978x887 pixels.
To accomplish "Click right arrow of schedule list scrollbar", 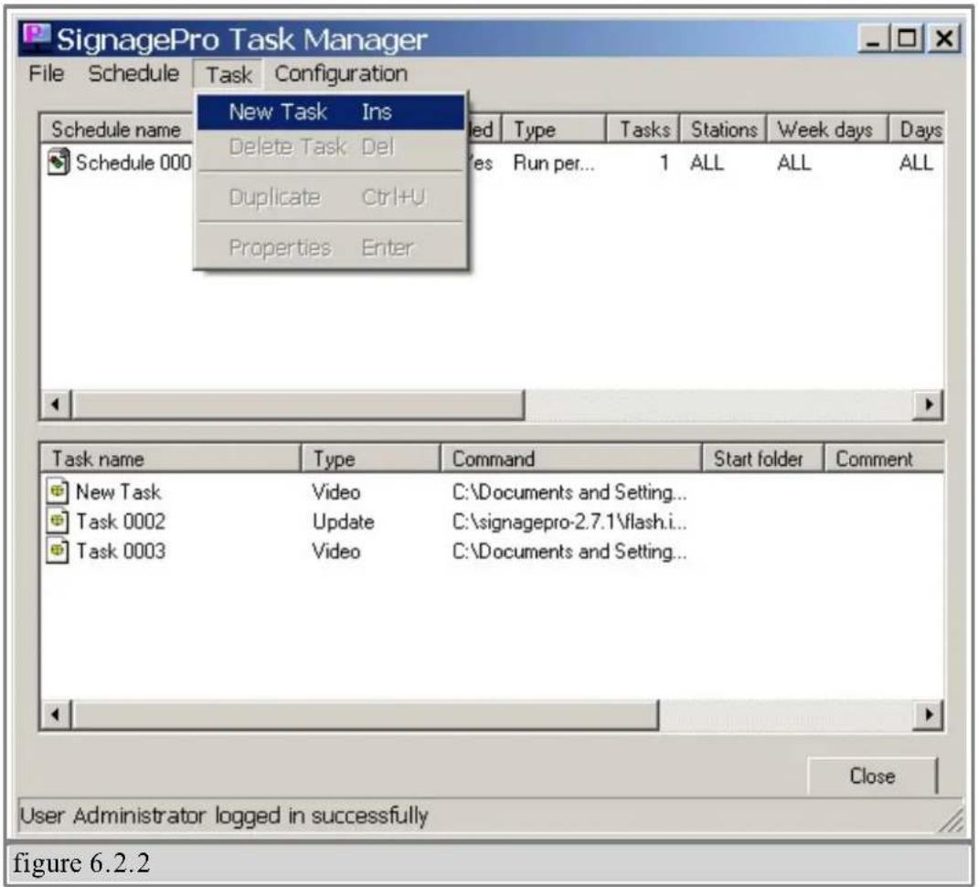I will [x=929, y=405].
